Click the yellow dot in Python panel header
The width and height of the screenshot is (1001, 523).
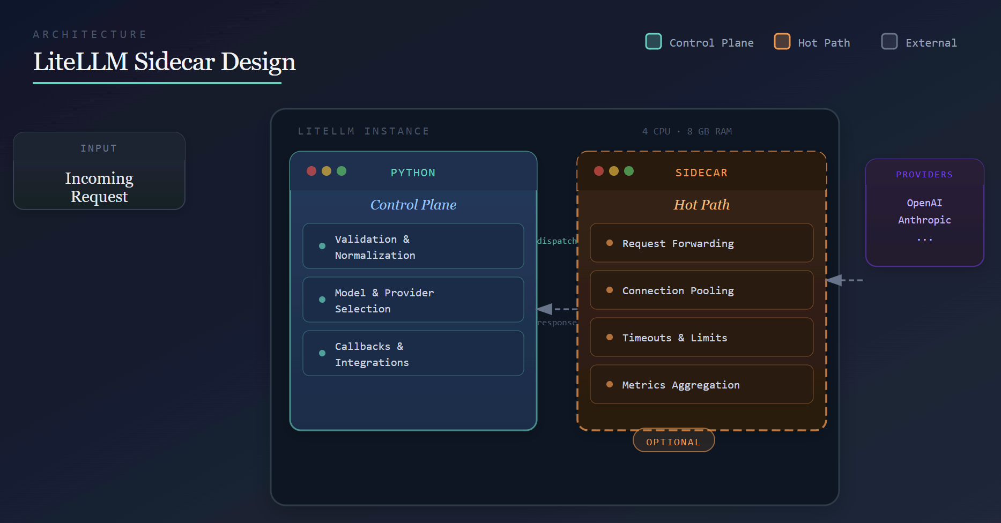click(327, 171)
